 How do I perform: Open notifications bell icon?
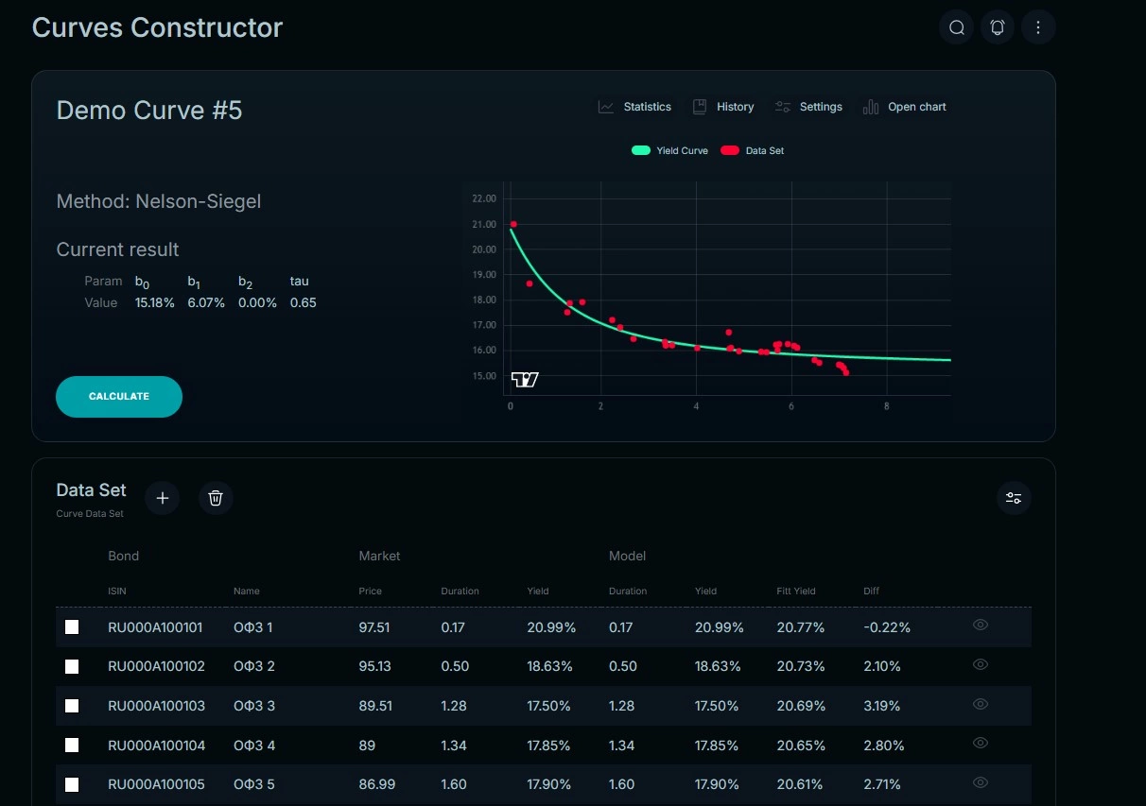[x=998, y=27]
